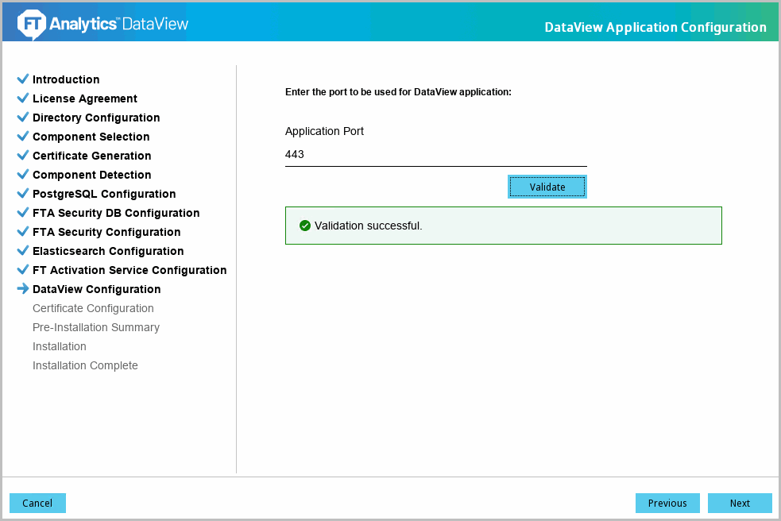
Task: Click the Certificate Configuration step
Action: [93, 308]
